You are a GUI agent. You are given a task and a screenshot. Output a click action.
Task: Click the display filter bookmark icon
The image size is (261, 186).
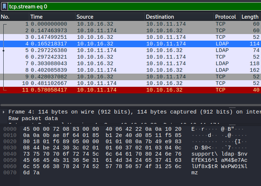[x=4, y=7]
